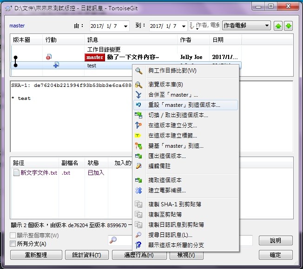Click the modified action icon on master commit row
Image resolution: width=303 pixels, height=269 pixels.
tap(49, 57)
